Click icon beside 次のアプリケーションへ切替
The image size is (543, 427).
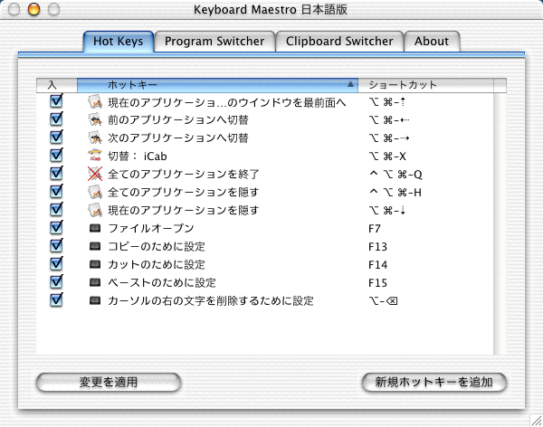(95, 138)
